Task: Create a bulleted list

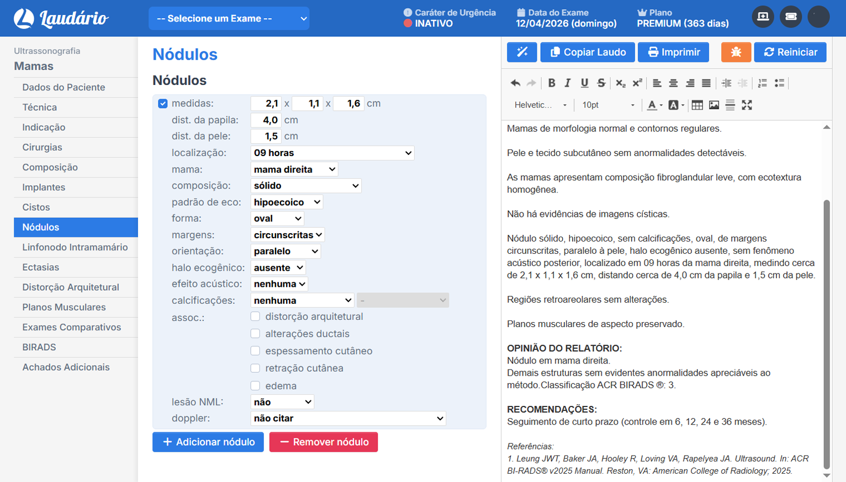Action: coord(780,83)
